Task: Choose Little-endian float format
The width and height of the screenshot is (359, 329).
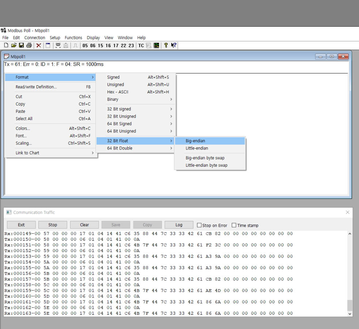Action: tap(210, 148)
